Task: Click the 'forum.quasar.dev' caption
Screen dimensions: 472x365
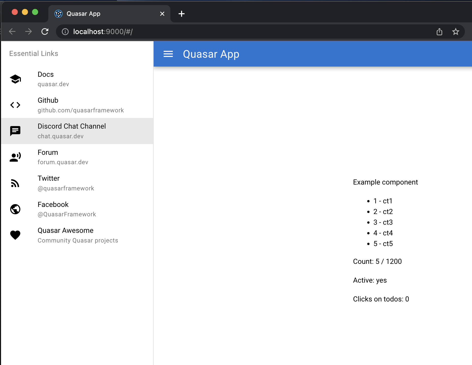Action: (x=63, y=162)
